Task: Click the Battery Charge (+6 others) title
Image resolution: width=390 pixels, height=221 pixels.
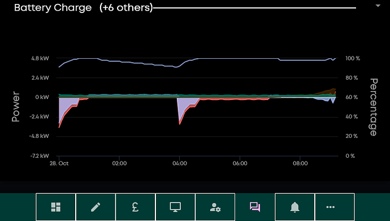Action: [83, 8]
